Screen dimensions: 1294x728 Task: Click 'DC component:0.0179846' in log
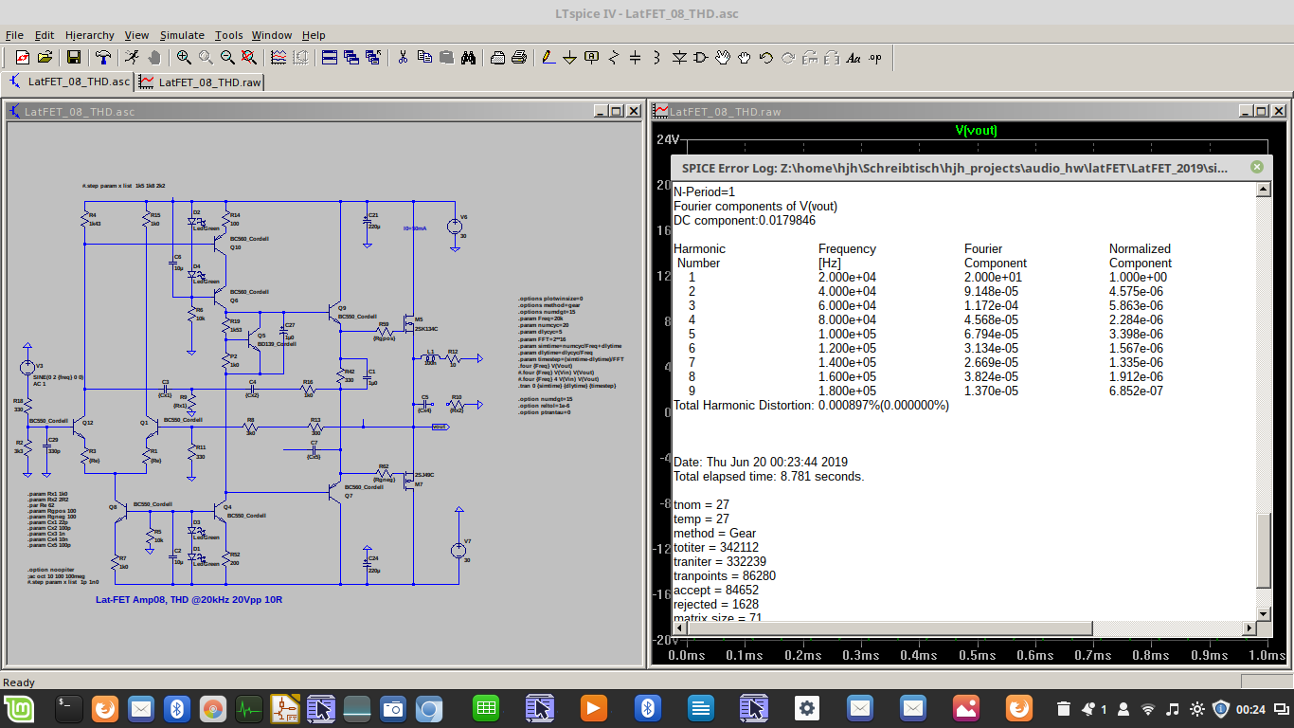tap(744, 220)
